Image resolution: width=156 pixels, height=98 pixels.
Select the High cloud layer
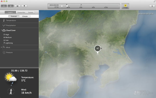[7, 35]
